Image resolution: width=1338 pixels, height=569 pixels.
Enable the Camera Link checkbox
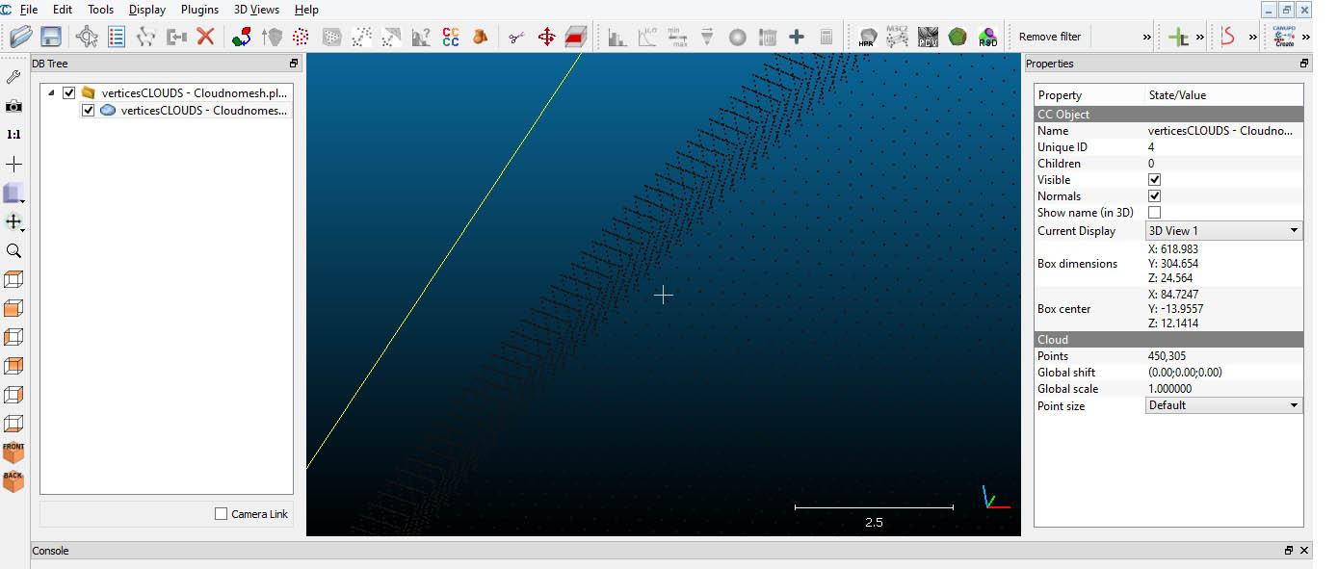(x=222, y=514)
